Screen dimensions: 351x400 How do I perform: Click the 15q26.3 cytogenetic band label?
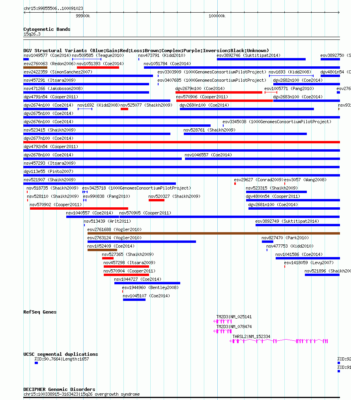tap(32, 34)
